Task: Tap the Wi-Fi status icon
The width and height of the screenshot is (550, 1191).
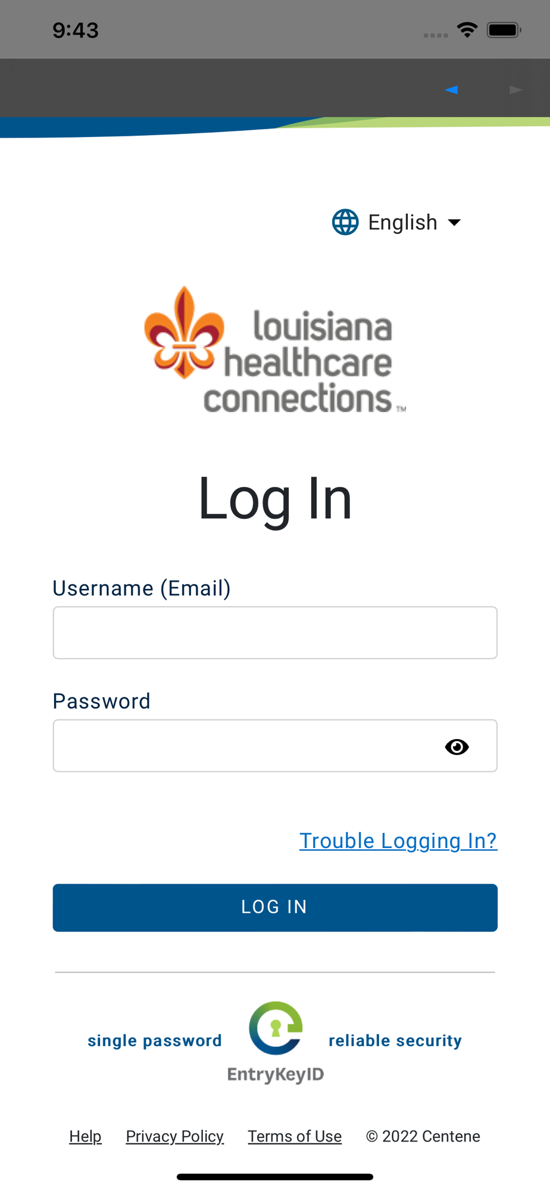Action: pos(467,30)
